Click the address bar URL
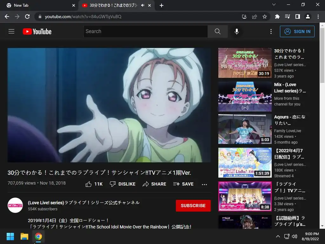The image size is (325, 244). [83, 17]
